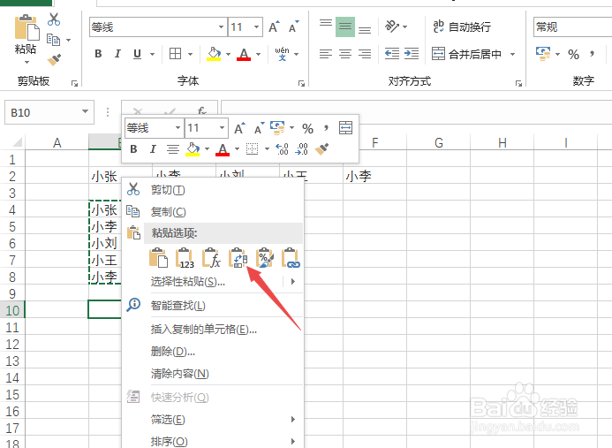The width and height of the screenshot is (612, 448).
Task: Align text to top in ribbon
Action: (x=326, y=25)
